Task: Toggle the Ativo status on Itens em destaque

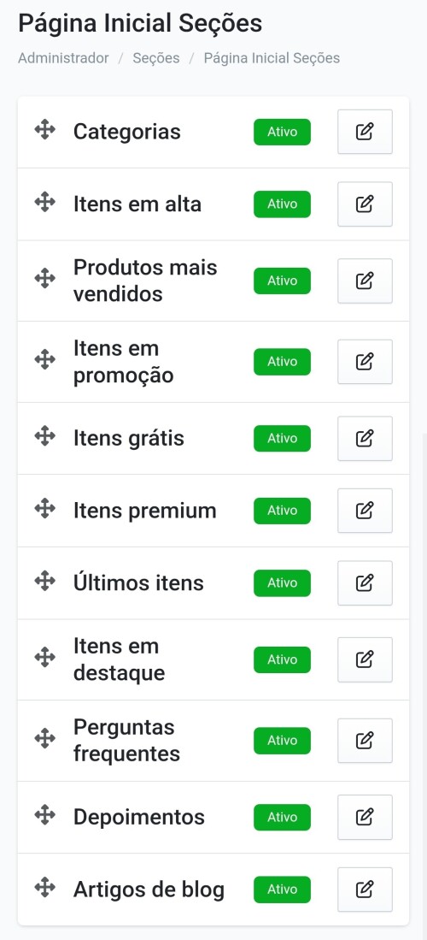Action: 282,659
